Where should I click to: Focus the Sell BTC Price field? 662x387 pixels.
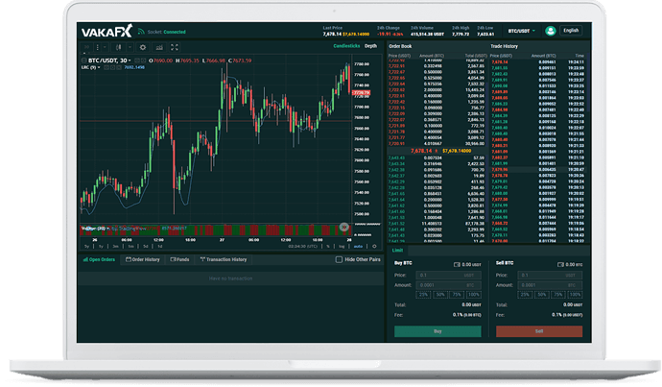pyautogui.click(x=550, y=275)
